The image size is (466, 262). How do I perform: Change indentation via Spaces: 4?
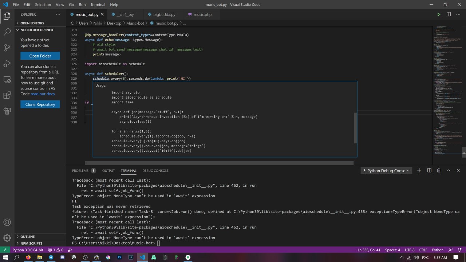(392, 250)
